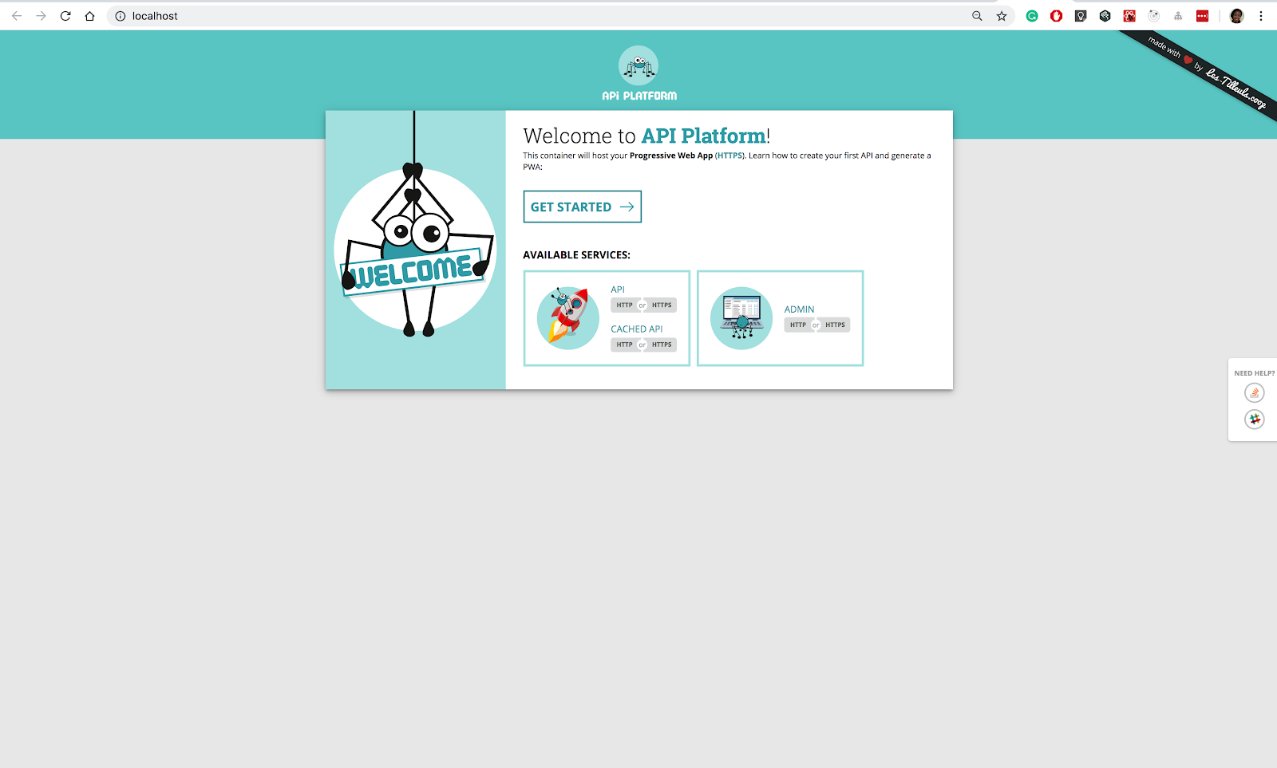Open the Grammarly extension icon
The width and height of the screenshot is (1277, 768).
point(1032,16)
